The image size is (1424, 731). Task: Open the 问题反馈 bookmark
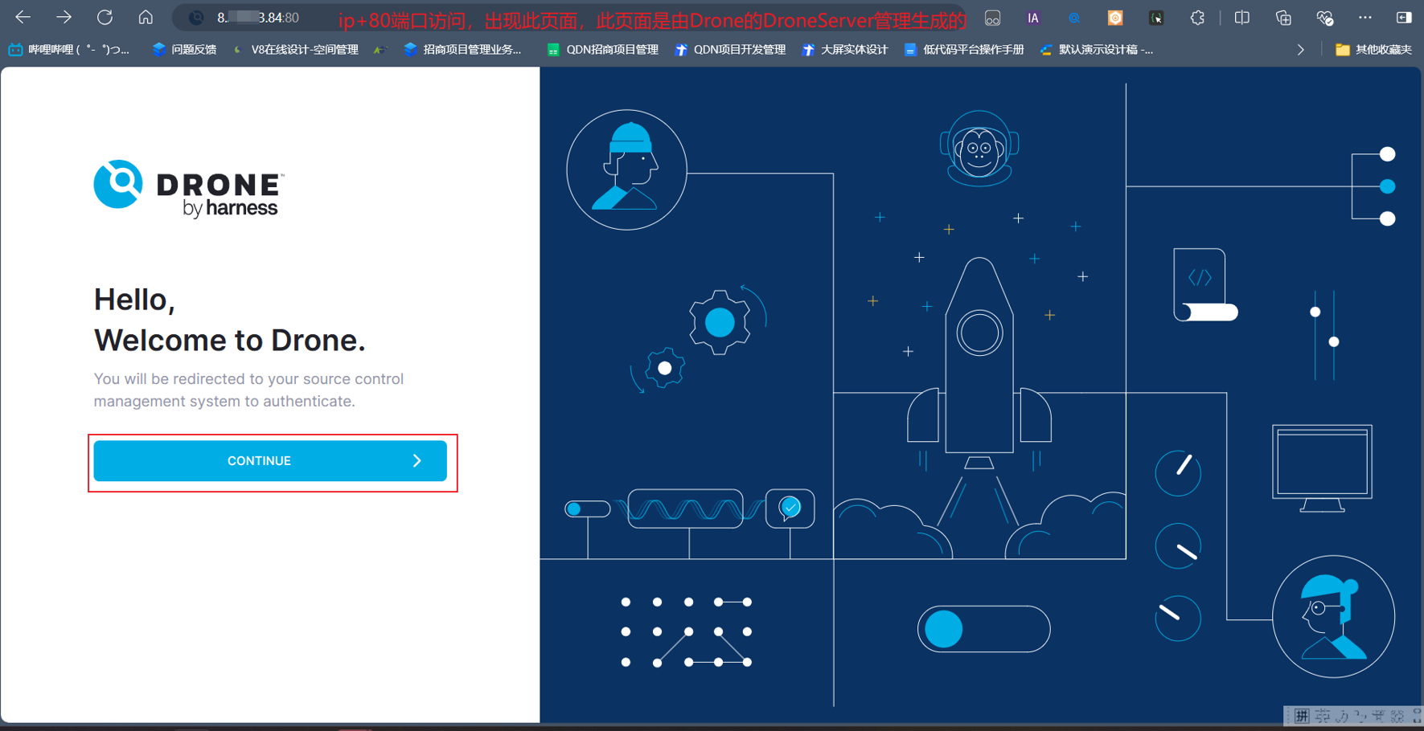pyautogui.click(x=184, y=50)
